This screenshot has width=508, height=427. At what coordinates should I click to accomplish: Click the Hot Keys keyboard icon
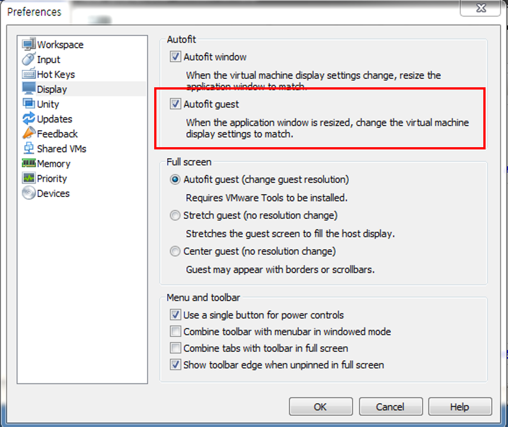point(29,74)
